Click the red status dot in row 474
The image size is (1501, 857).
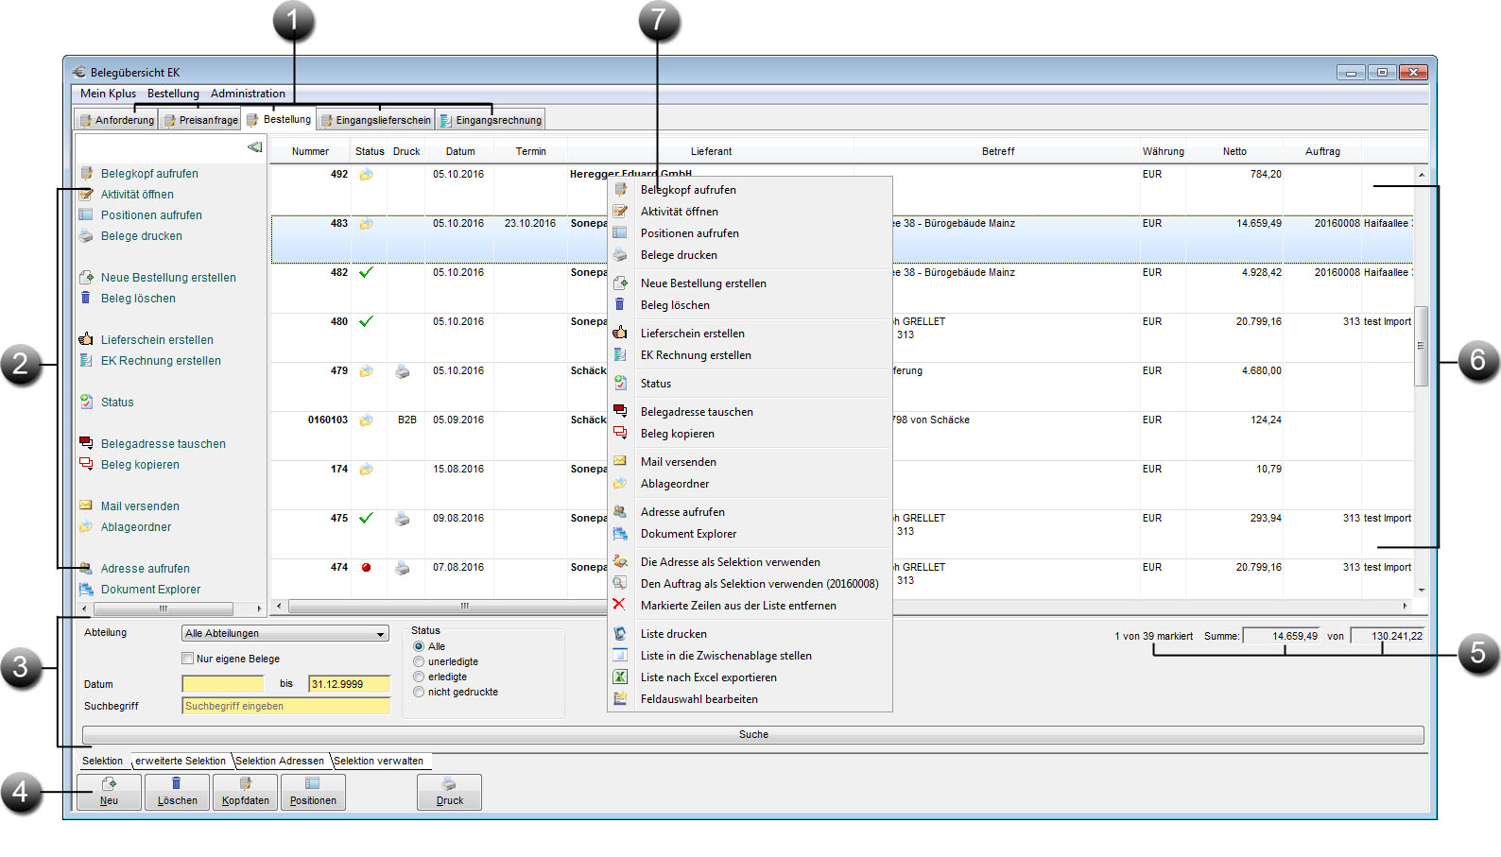pyautogui.click(x=366, y=568)
